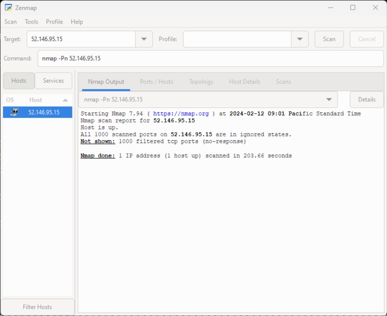Image resolution: width=387 pixels, height=316 pixels.
Task: Click the Zenmap app icon in title bar
Action: tap(8, 8)
